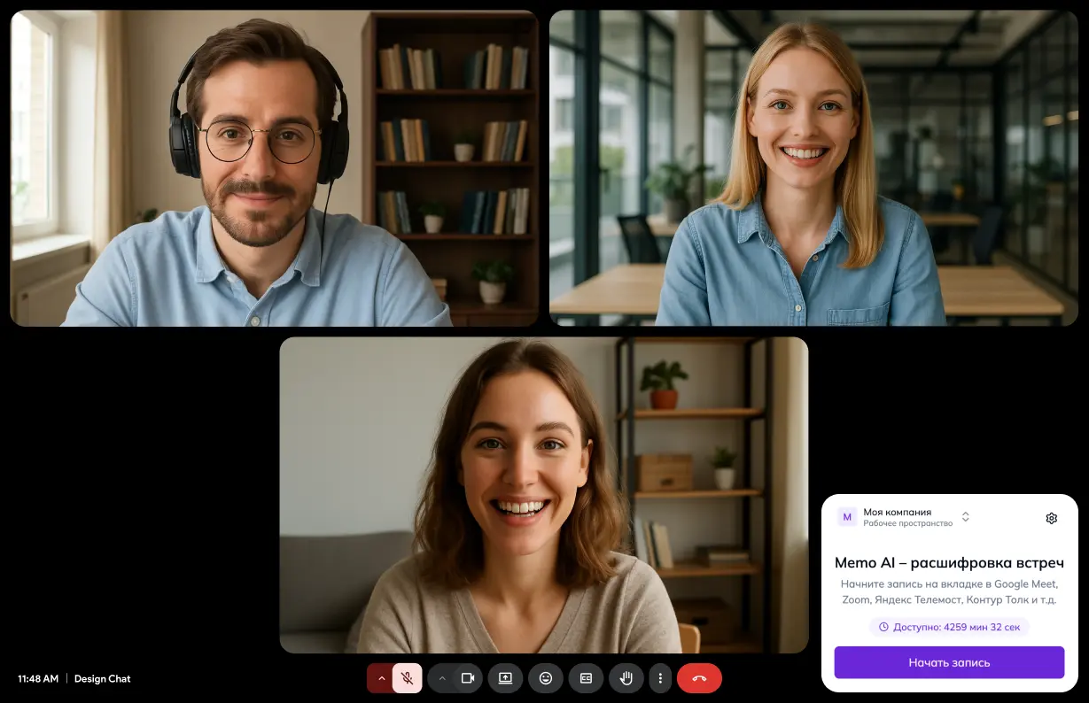Expand audio settings arrow beside microphone
This screenshot has width=1089, height=703.
tap(381, 678)
